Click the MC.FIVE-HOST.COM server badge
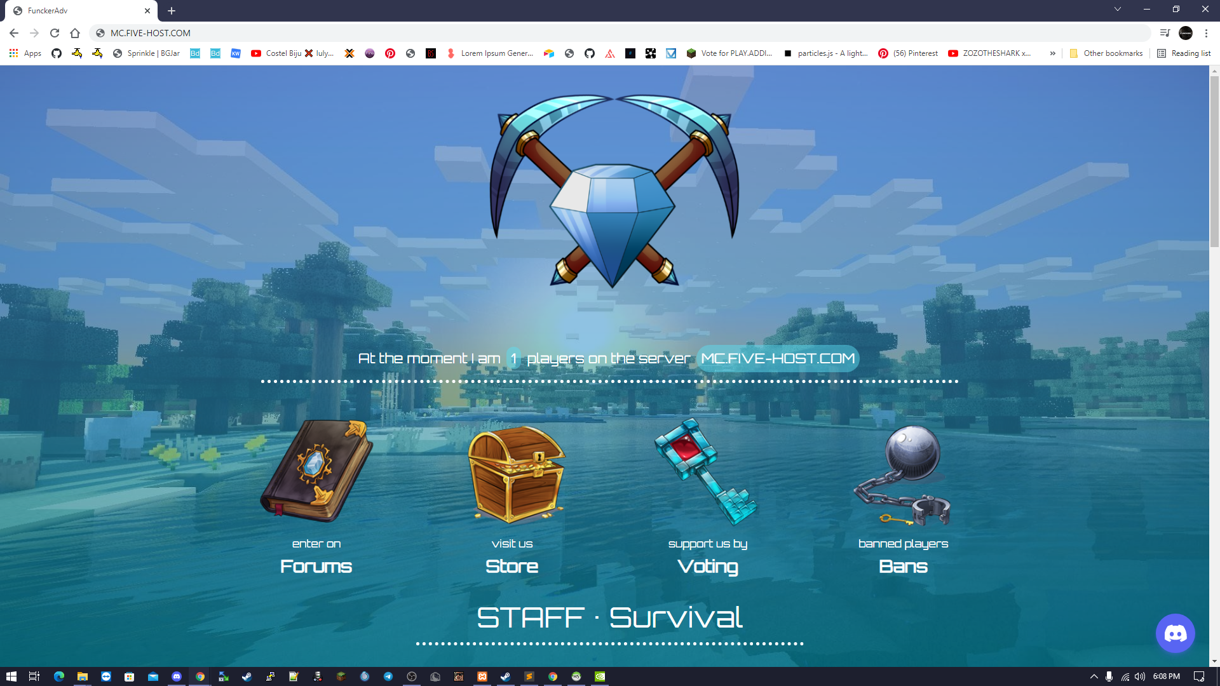 777,358
